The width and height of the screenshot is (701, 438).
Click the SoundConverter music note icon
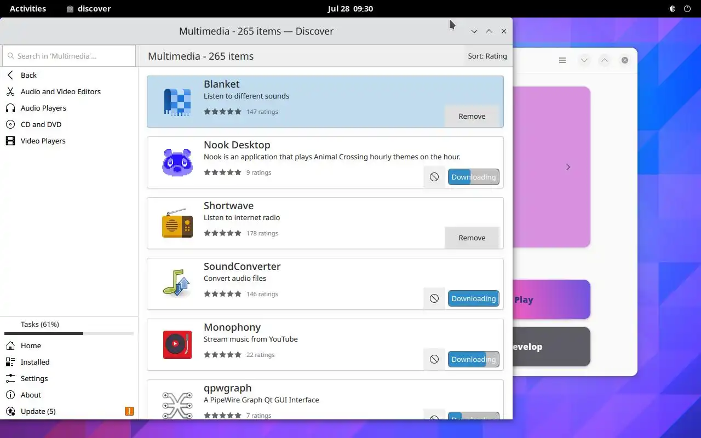click(177, 284)
